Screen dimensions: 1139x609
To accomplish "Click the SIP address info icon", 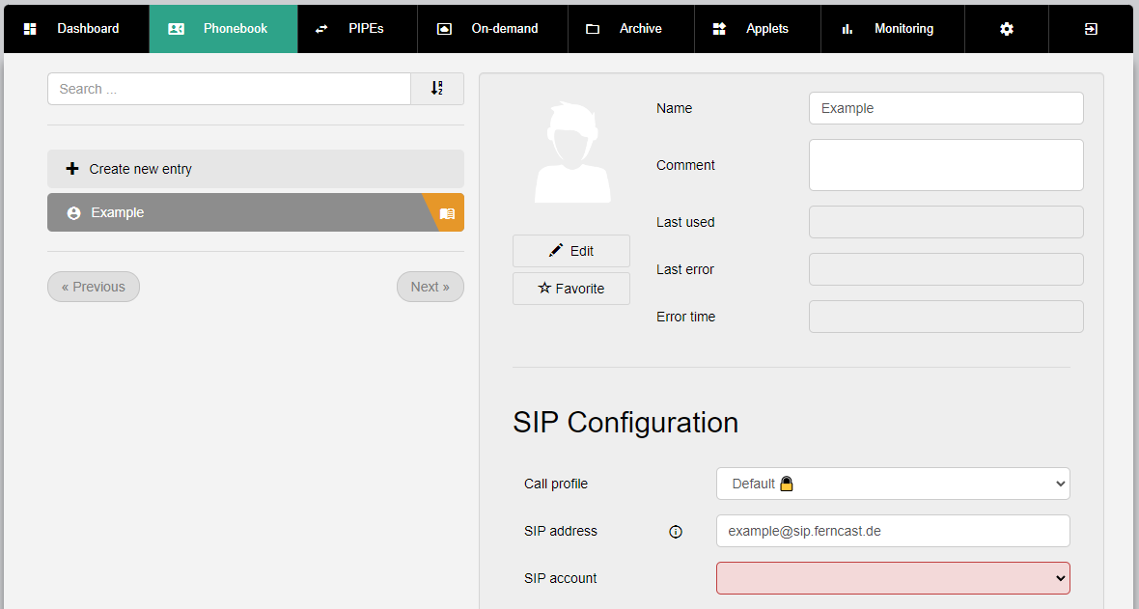I will [x=676, y=532].
